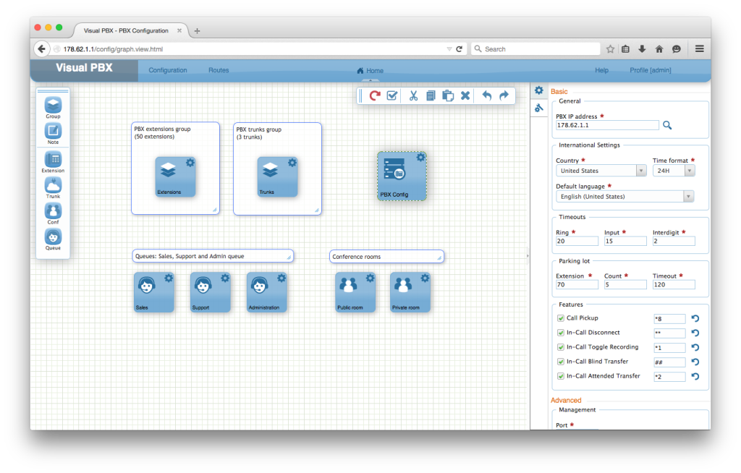741x473 pixels.
Task: Open the settings gear panel on the right
Action: point(538,90)
